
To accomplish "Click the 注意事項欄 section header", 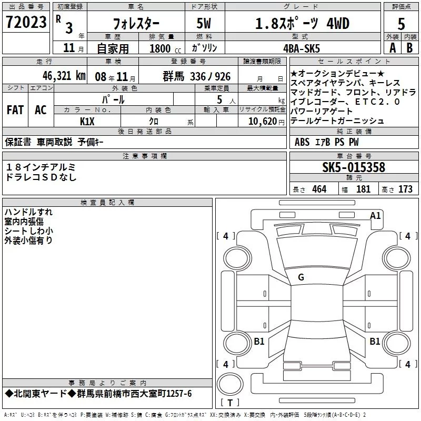I will pos(144,156).
